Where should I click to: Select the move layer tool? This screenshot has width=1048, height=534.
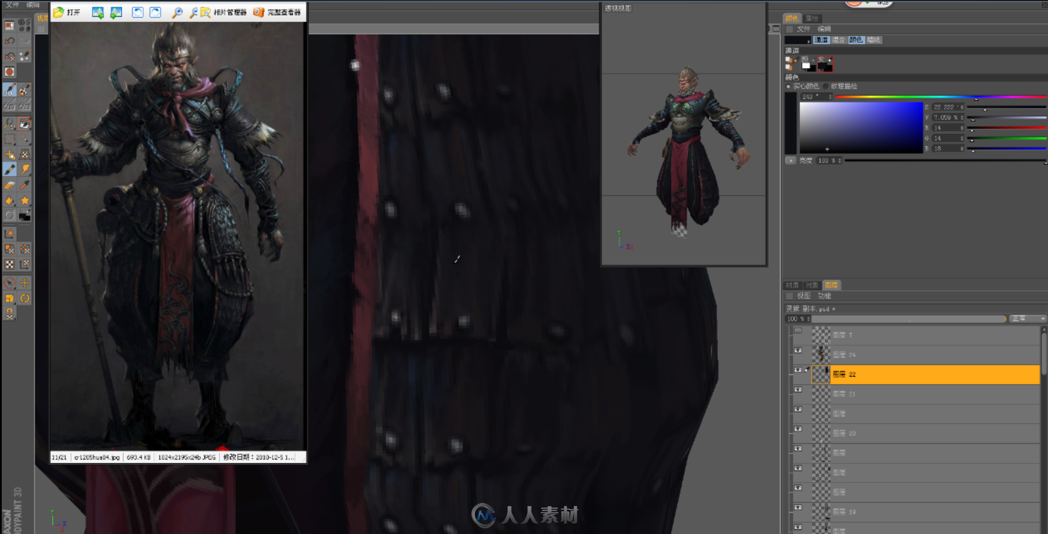click(x=10, y=154)
